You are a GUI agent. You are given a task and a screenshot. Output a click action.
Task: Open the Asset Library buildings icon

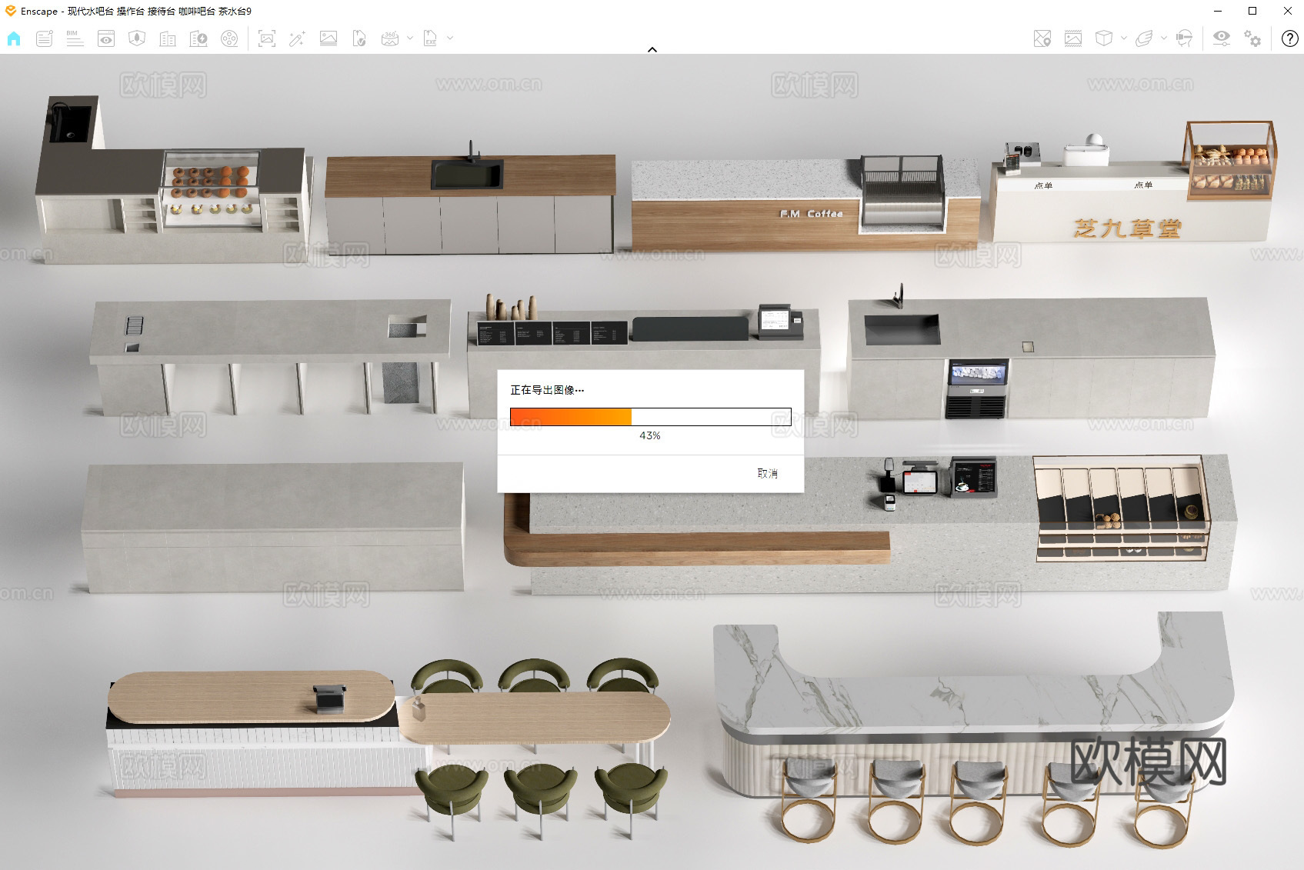point(168,38)
